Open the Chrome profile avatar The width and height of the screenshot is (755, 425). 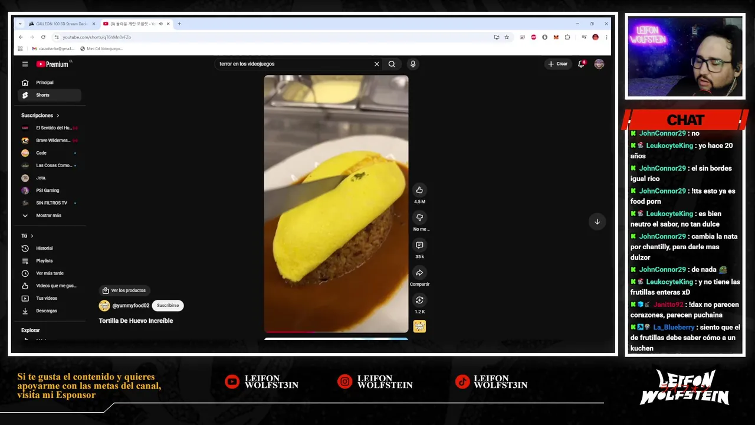point(595,37)
